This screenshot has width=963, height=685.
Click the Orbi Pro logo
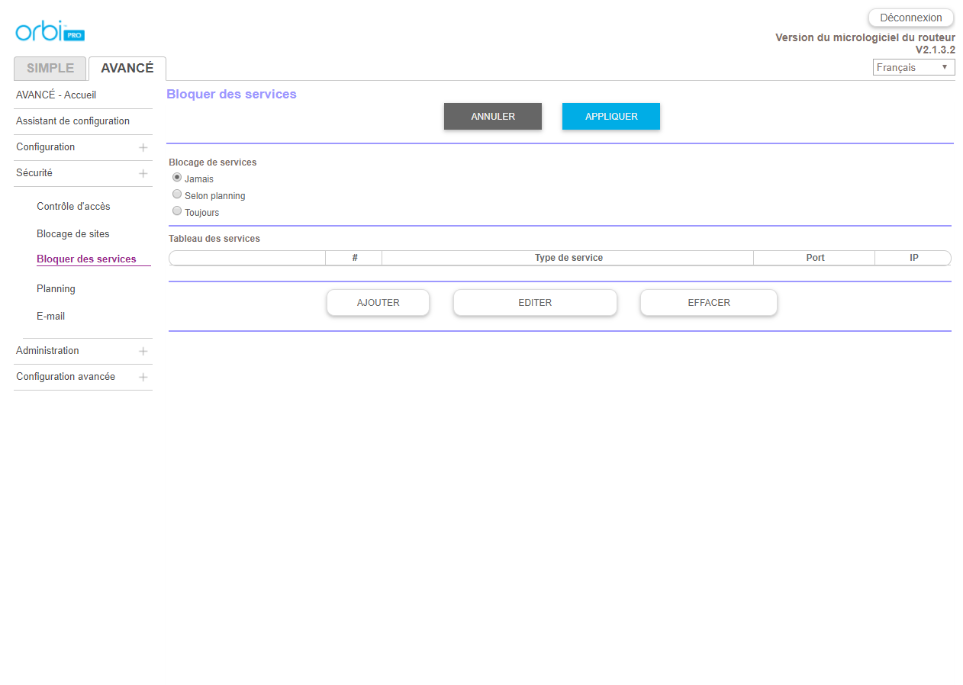click(x=50, y=31)
